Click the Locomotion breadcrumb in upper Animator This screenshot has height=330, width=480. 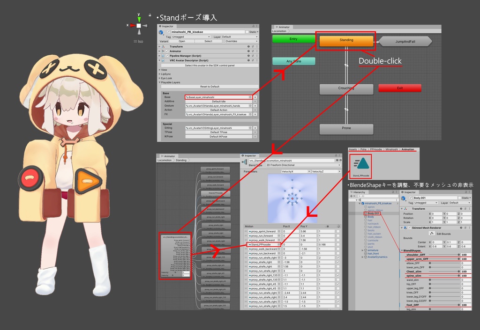(x=279, y=31)
